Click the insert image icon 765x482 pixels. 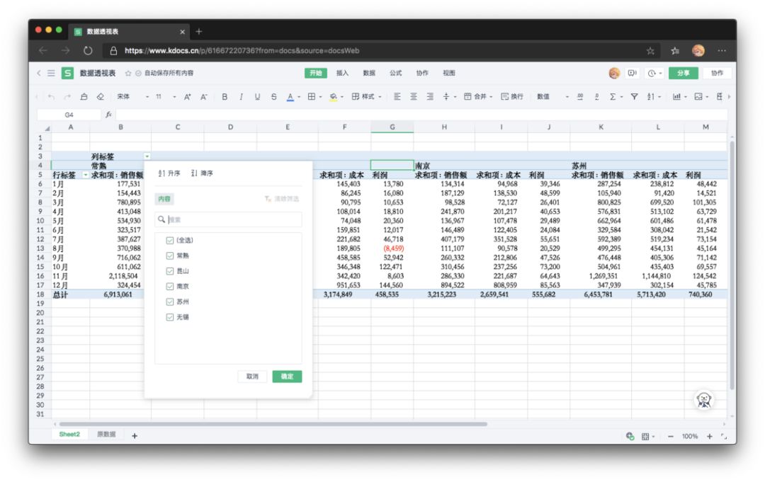click(x=698, y=96)
